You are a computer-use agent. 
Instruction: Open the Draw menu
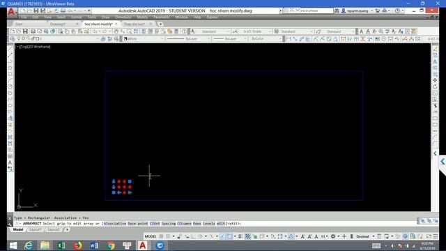105,17
